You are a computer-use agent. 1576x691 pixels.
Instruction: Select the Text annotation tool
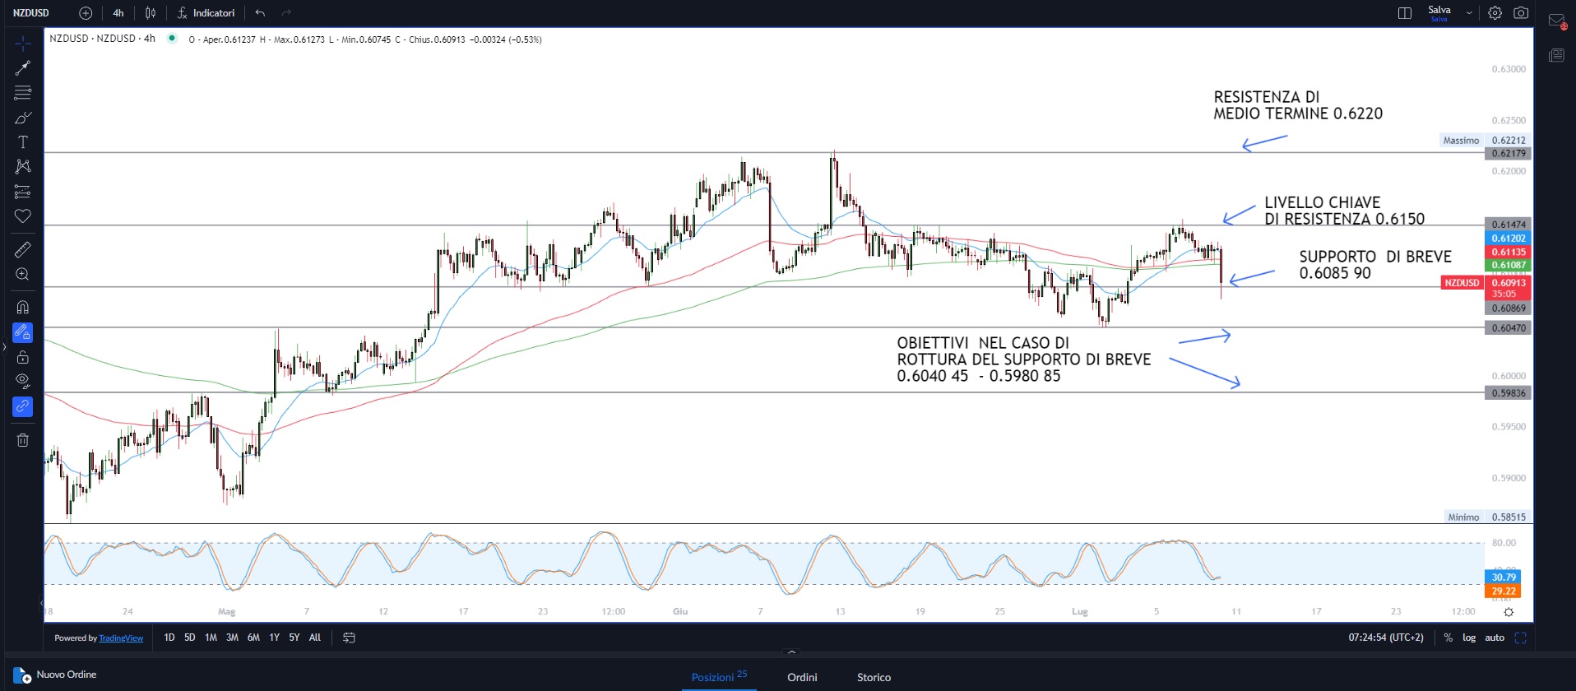22,142
